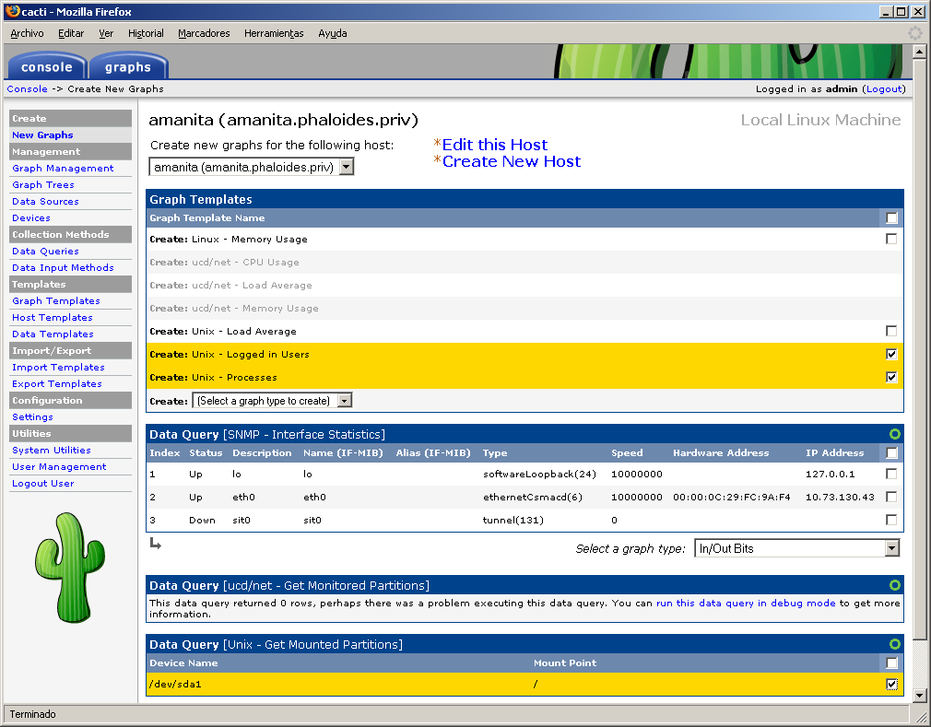This screenshot has height=727, width=931.
Task: Open New Graphs in sidebar
Action: click(42, 135)
